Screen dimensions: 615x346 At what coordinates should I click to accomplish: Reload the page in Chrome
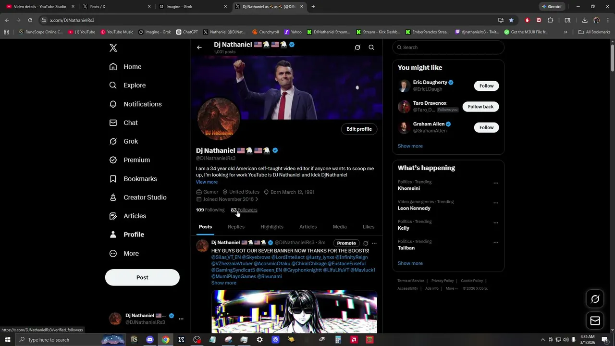(x=30, y=20)
